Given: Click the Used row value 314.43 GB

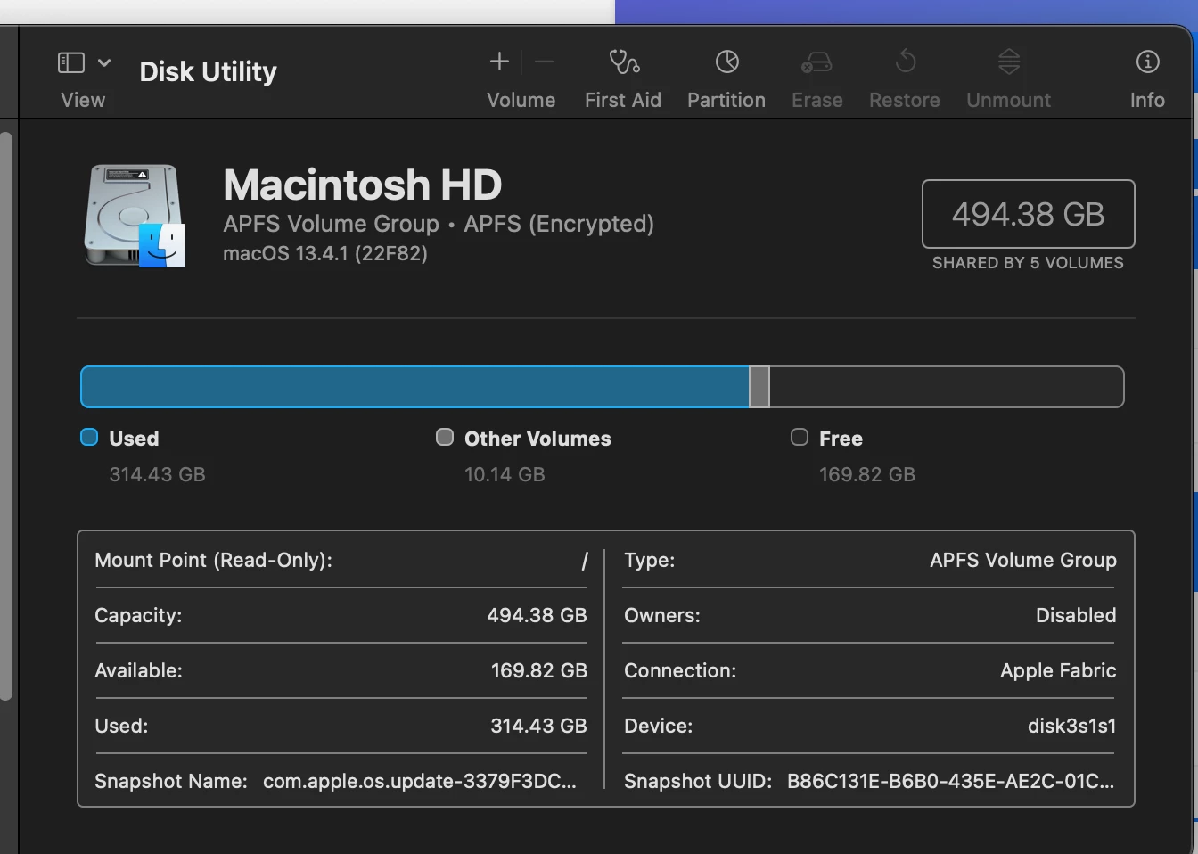Looking at the screenshot, I should pyautogui.click(x=538, y=726).
